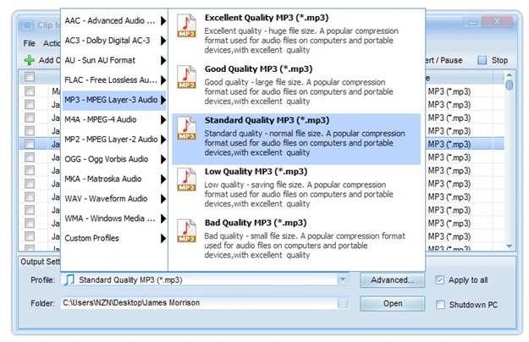Open FLAC - Free Lossless Audio submenu
Screen dimensions: 529x342
[115, 80]
